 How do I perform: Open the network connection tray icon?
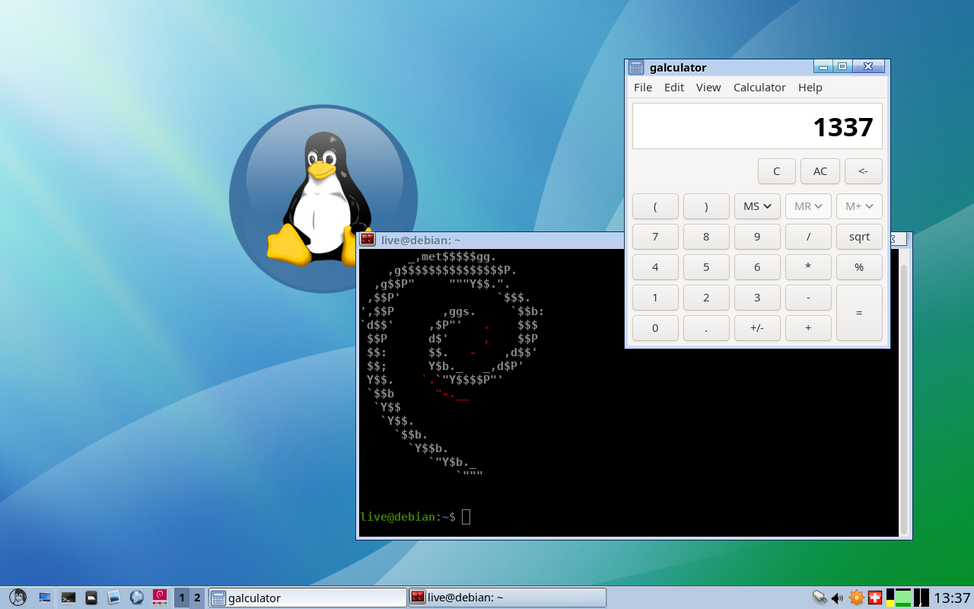[820, 598]
